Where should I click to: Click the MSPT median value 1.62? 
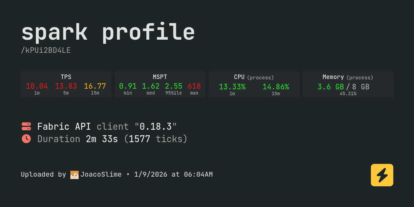click(151, 86)
